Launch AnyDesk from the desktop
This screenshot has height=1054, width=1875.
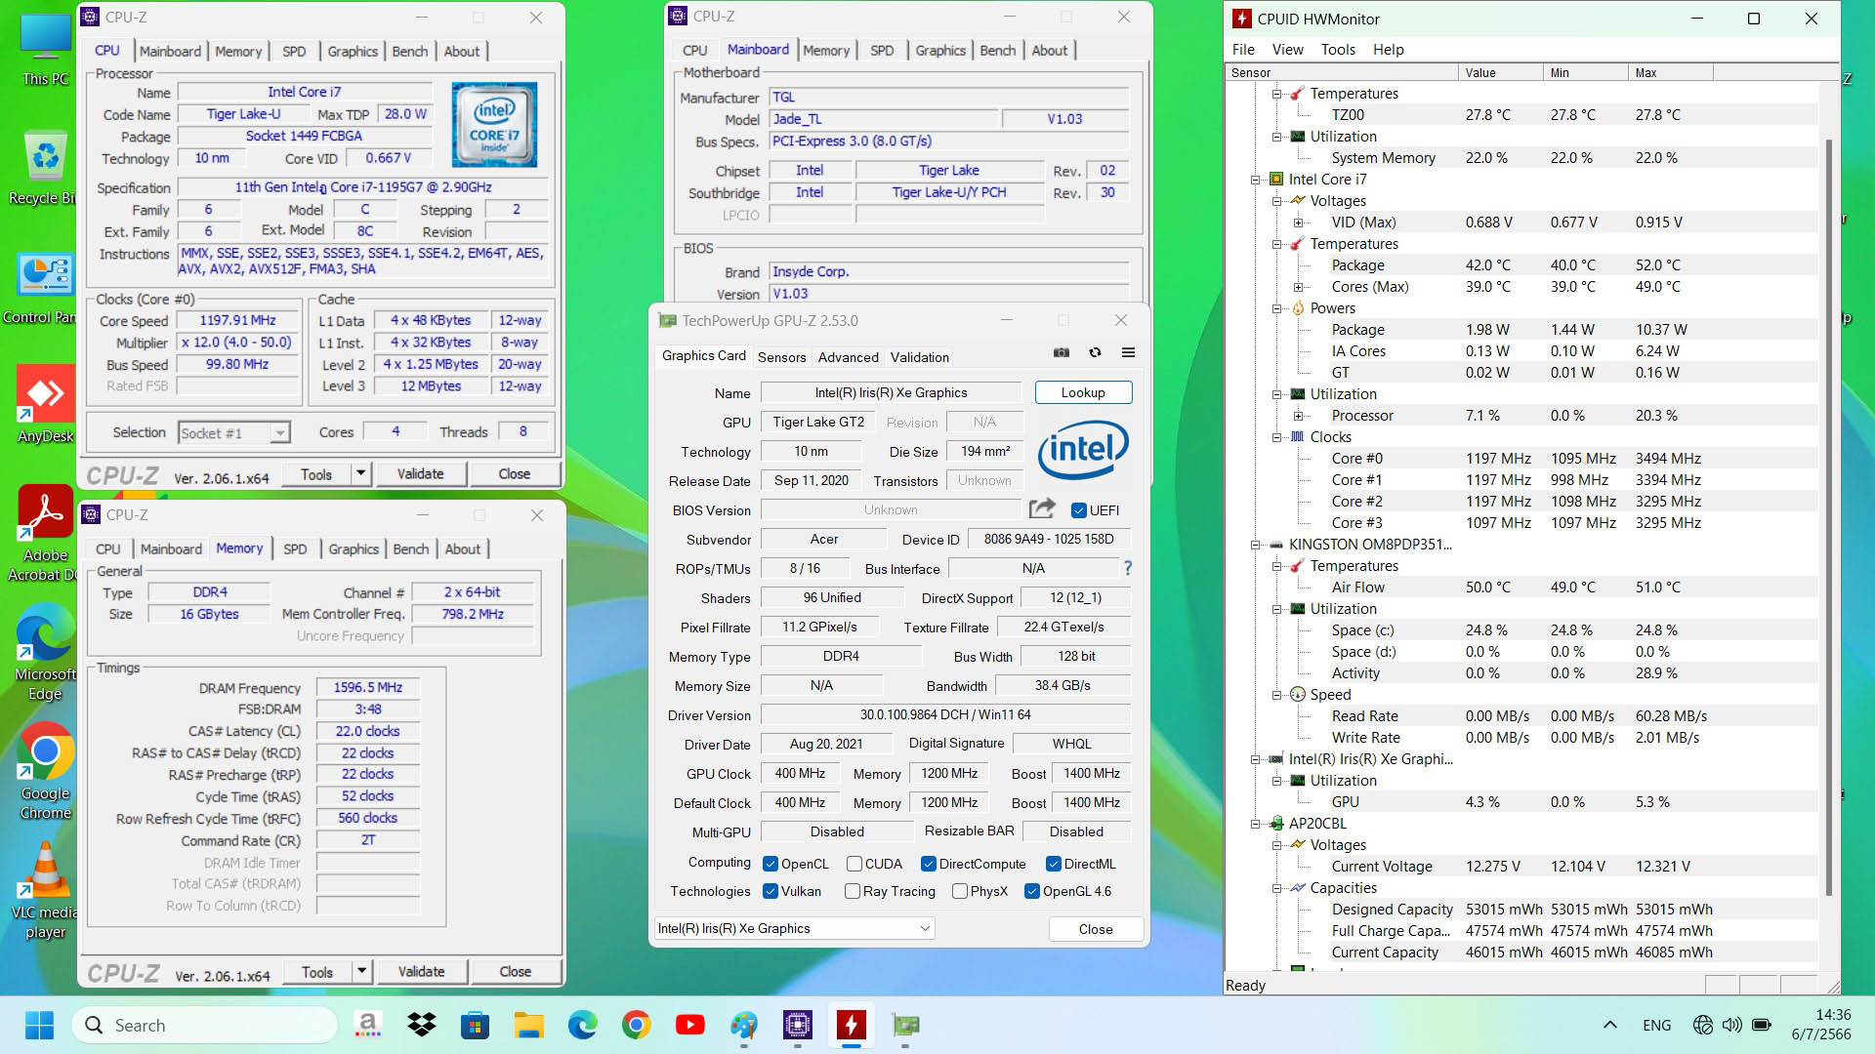[x=45, y=405]
